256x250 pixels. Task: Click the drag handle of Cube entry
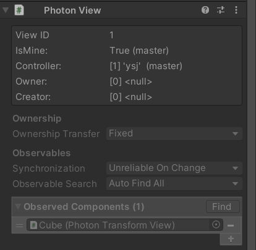pyautogui.click(x=19, y=225)
